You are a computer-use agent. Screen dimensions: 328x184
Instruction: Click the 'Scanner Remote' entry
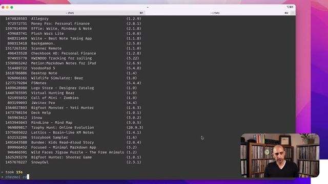pyautogui.click(x=46, y=49)
